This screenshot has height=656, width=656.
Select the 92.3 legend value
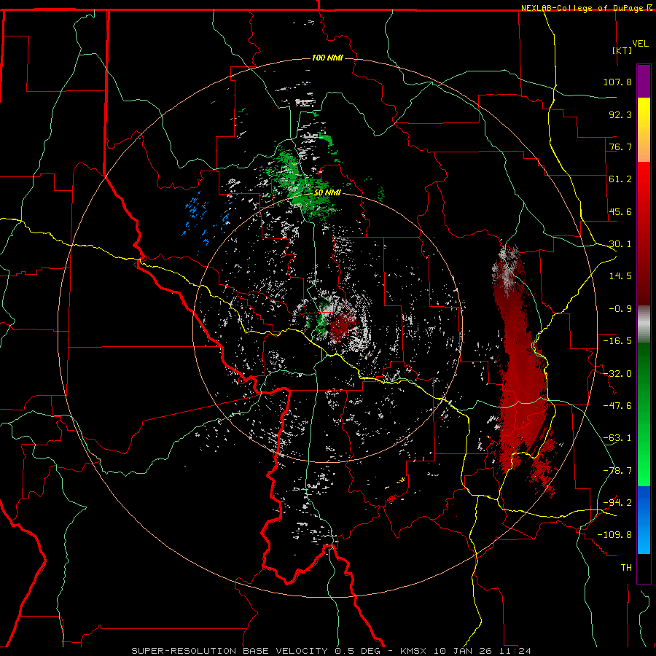[x=620, y=114]
